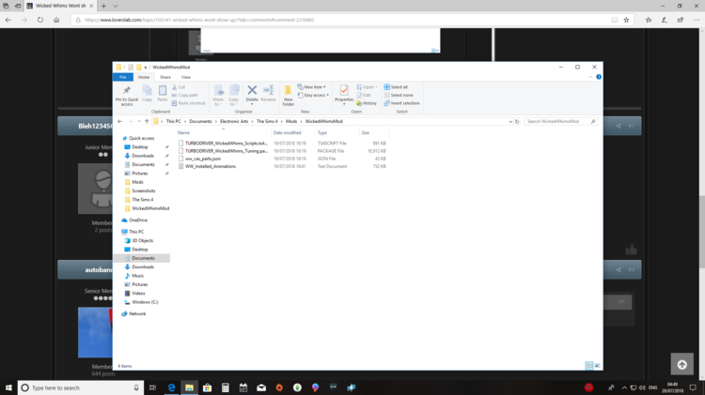Click 'The Sims 4' in address path
Viewport: 705px width, 395px height.
tap(267, 122)
